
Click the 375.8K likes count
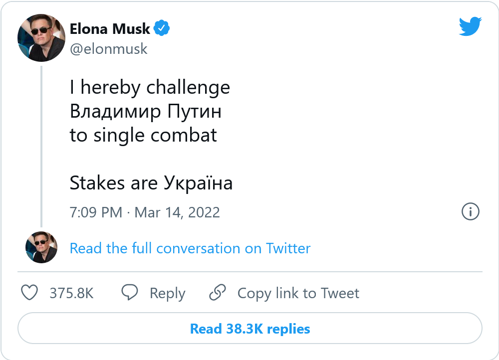(x=71, y=293)
